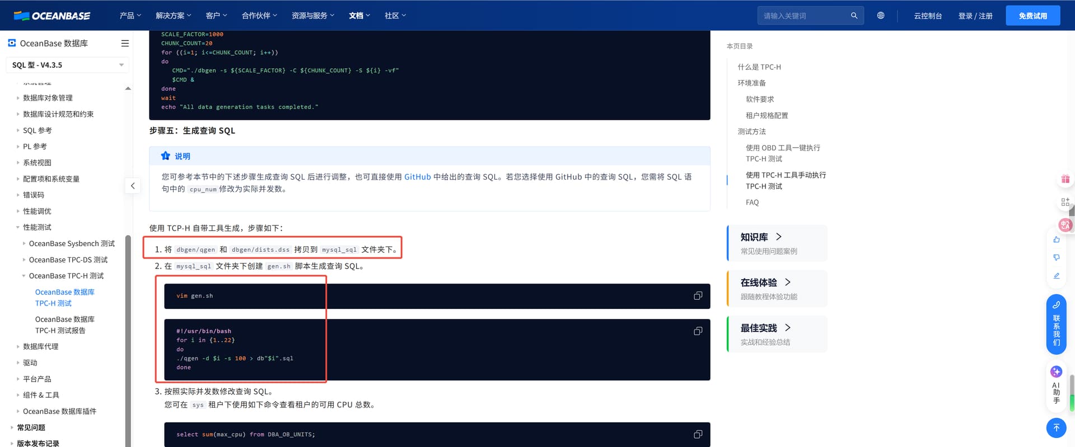The height and width of the screenshot is (447, 1075).
Task: Open the 知识库 card
Action: coord(777,243)
